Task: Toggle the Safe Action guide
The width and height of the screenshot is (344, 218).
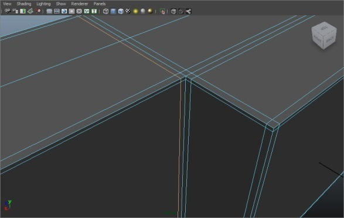Action: point(86,11)
